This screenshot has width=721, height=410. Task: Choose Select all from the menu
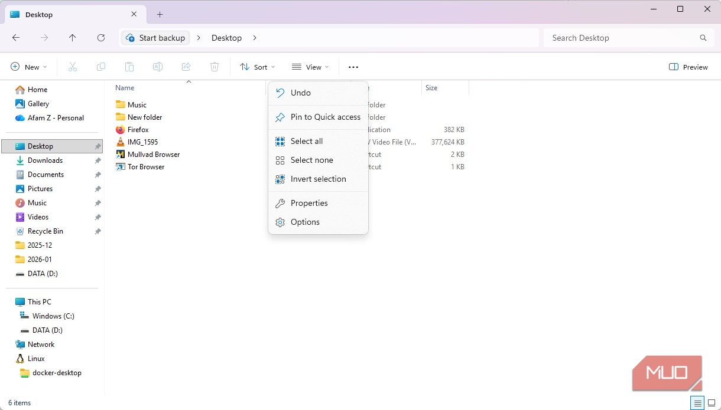pos(318,141)
